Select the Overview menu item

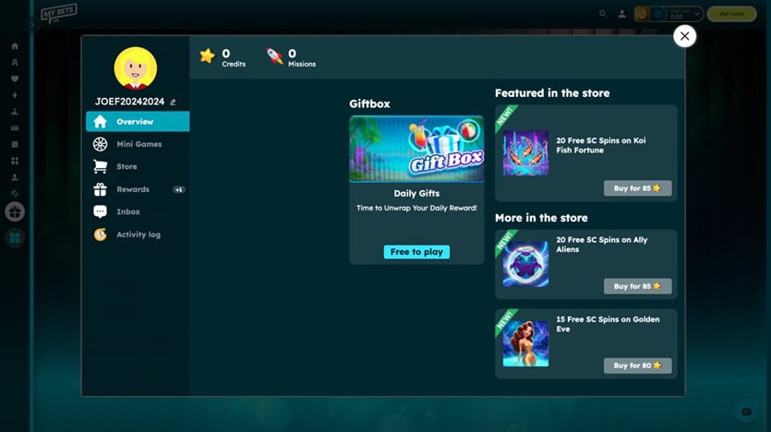pos(138,122)
